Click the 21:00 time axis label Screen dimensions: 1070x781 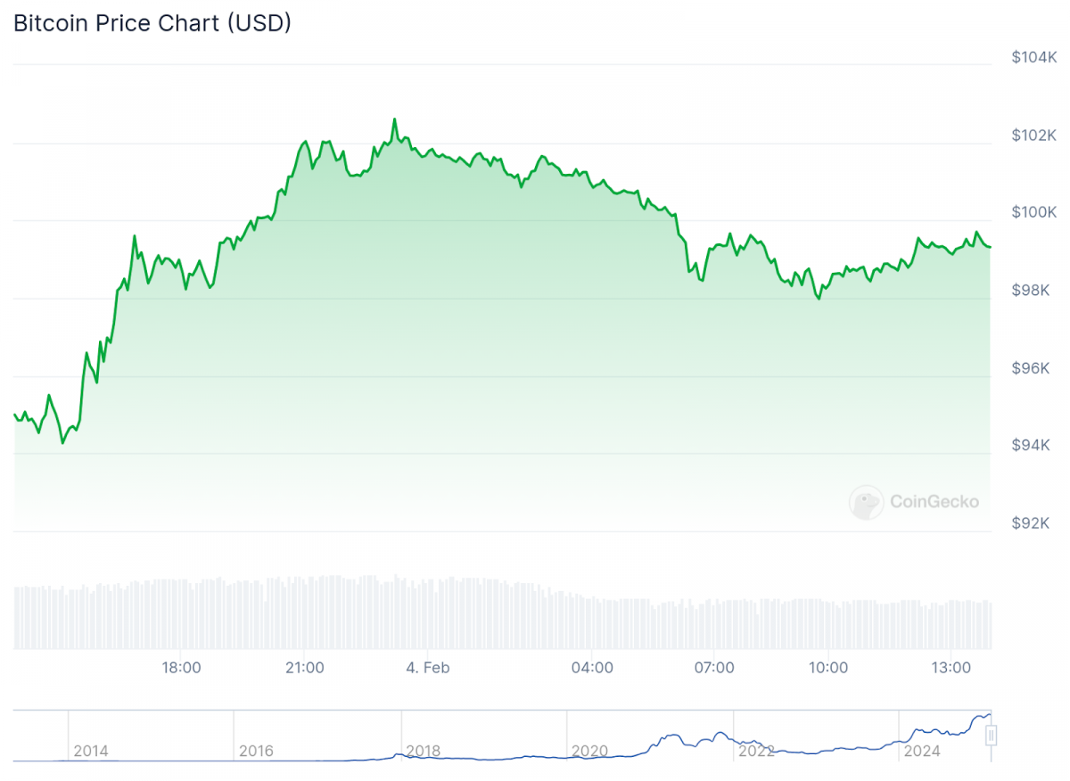304,668
